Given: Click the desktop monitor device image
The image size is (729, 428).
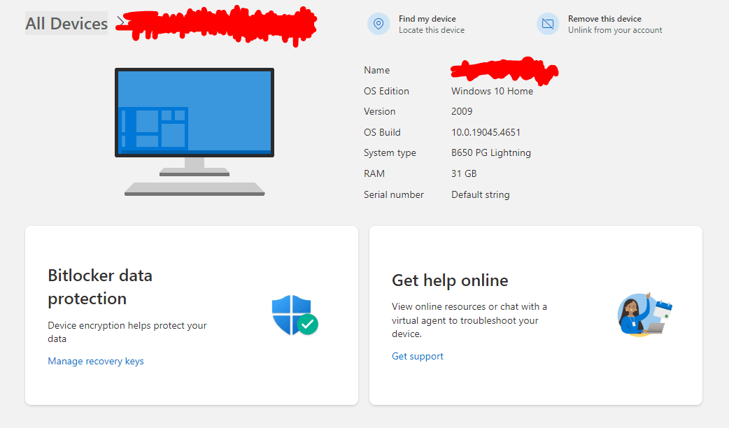Looking at the screenshot, I should click(194, 132).
